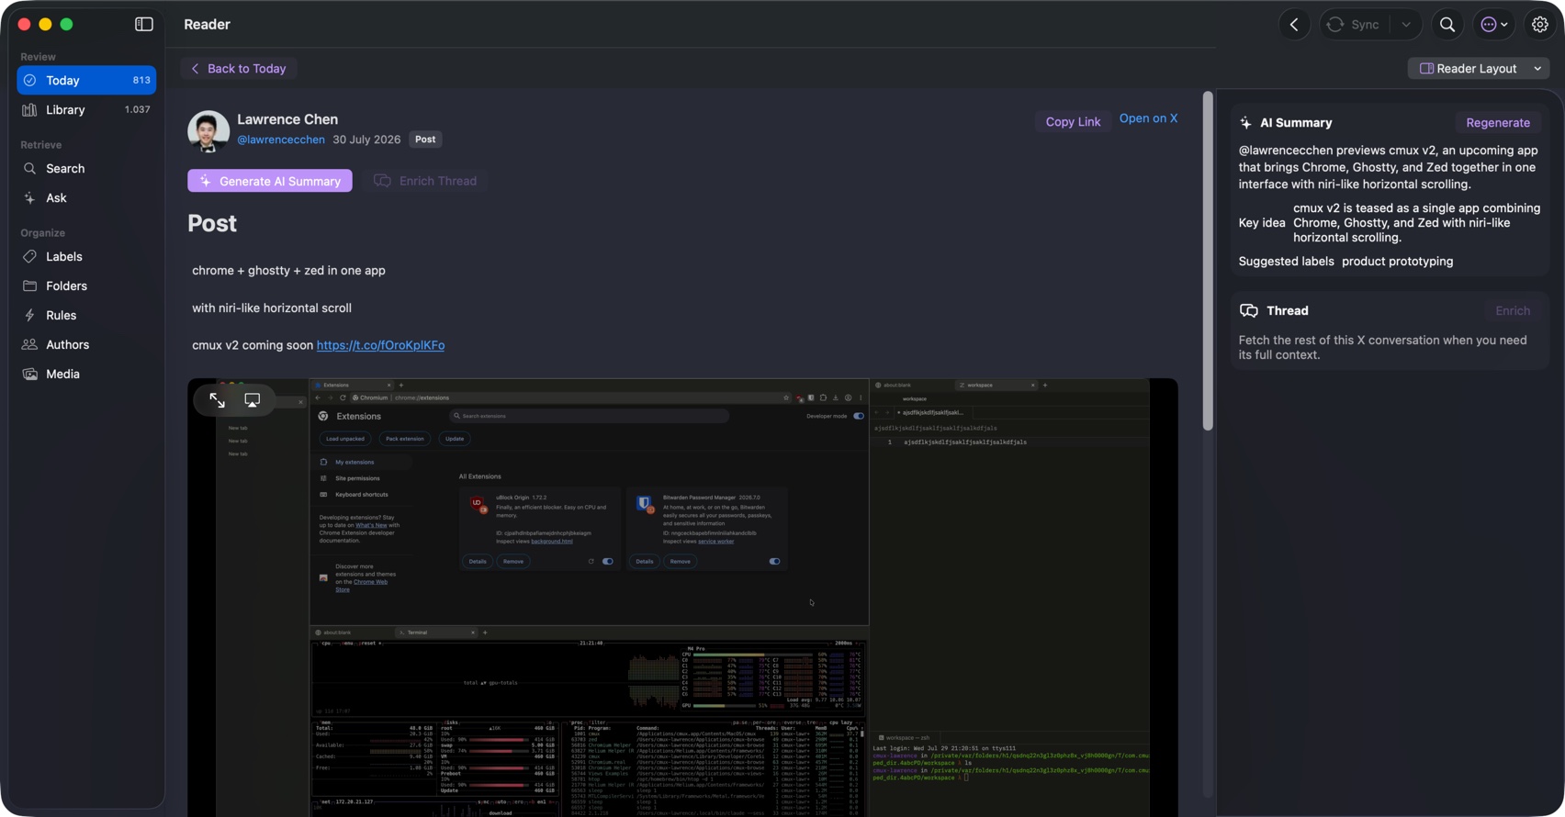The image size is (1565, 817).
Task: Click the AirPlay icon on the media
Action: coord(253,400)
